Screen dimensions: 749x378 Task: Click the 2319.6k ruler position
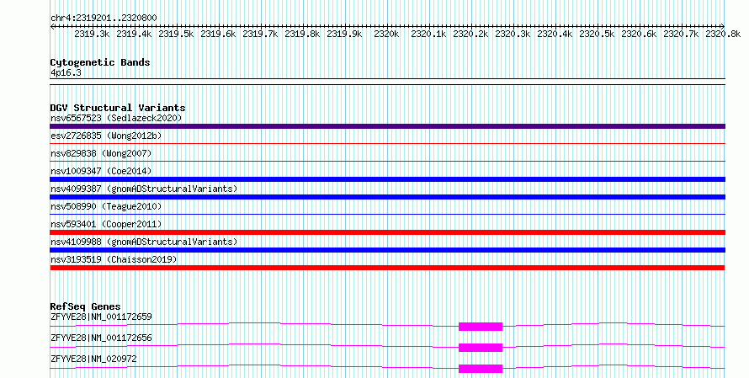coord(218,34)
